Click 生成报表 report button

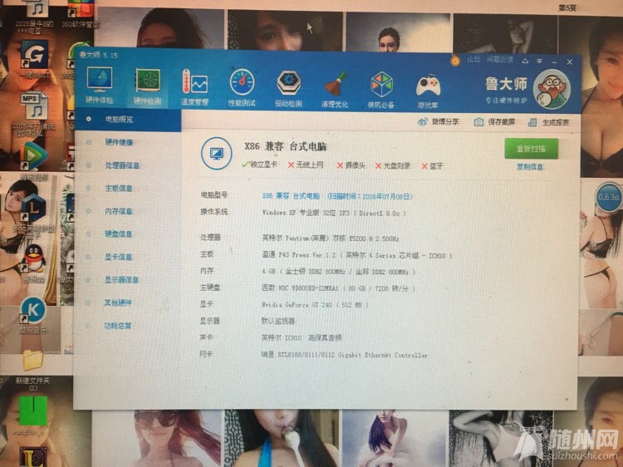coord(549,122)
